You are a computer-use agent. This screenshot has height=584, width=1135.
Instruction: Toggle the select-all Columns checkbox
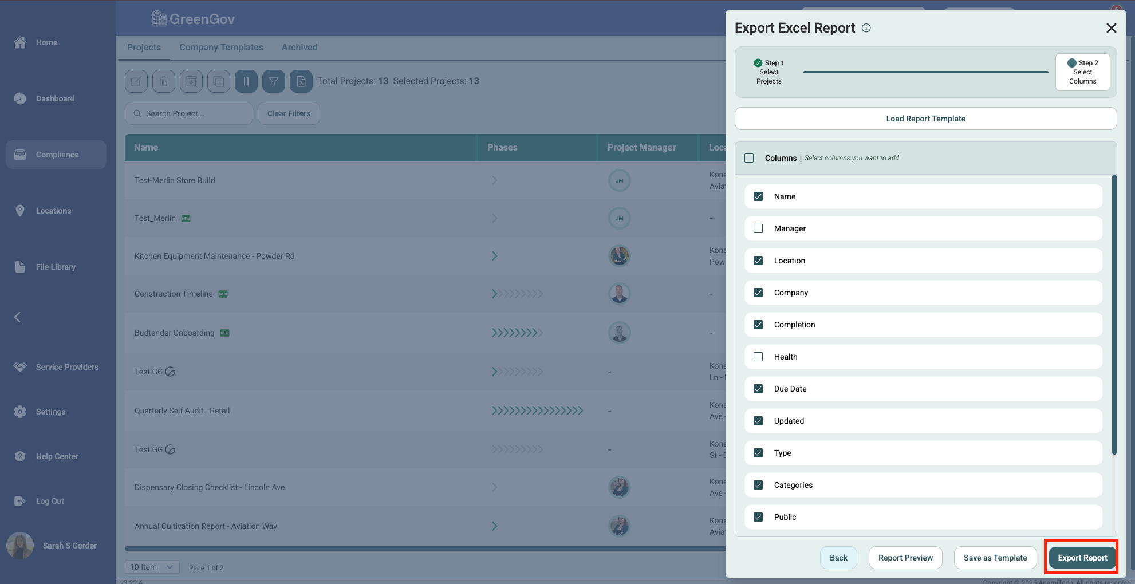(x=749, y=158)
